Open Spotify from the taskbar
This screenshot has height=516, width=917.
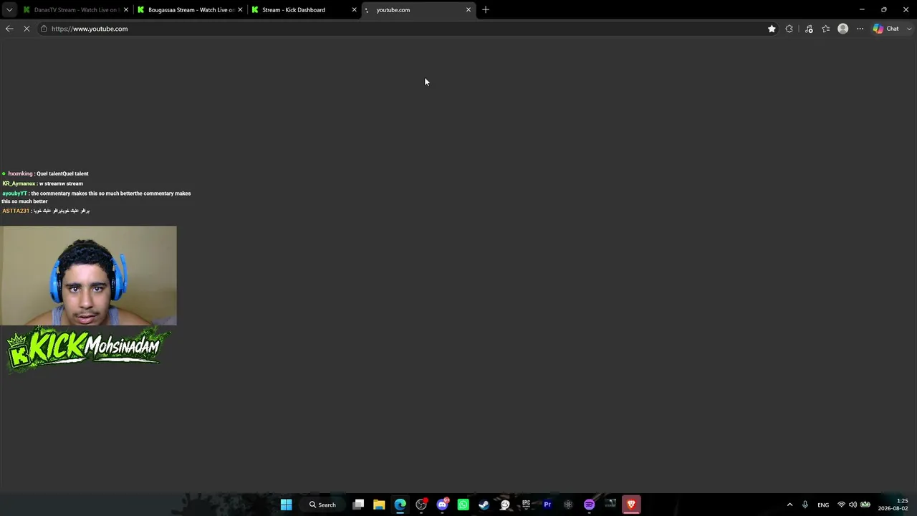pyautogui.click(x=589, y=505)
